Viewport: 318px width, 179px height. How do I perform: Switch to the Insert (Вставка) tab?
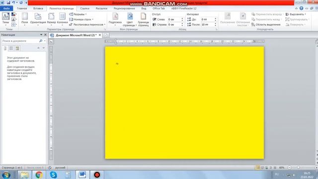38,8
